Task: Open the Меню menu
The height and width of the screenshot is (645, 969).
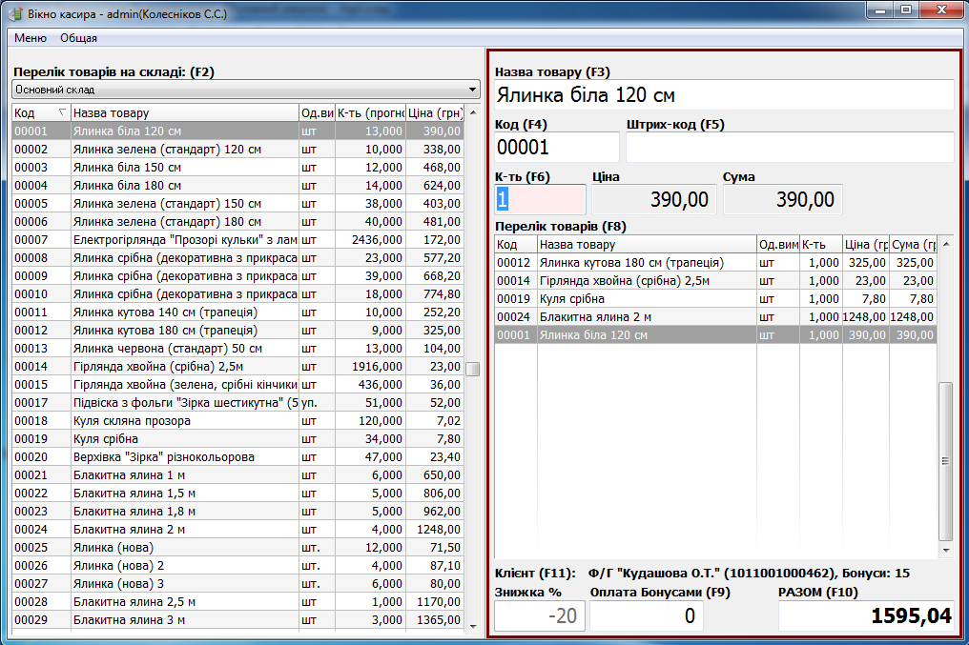Action: point(31,38)
